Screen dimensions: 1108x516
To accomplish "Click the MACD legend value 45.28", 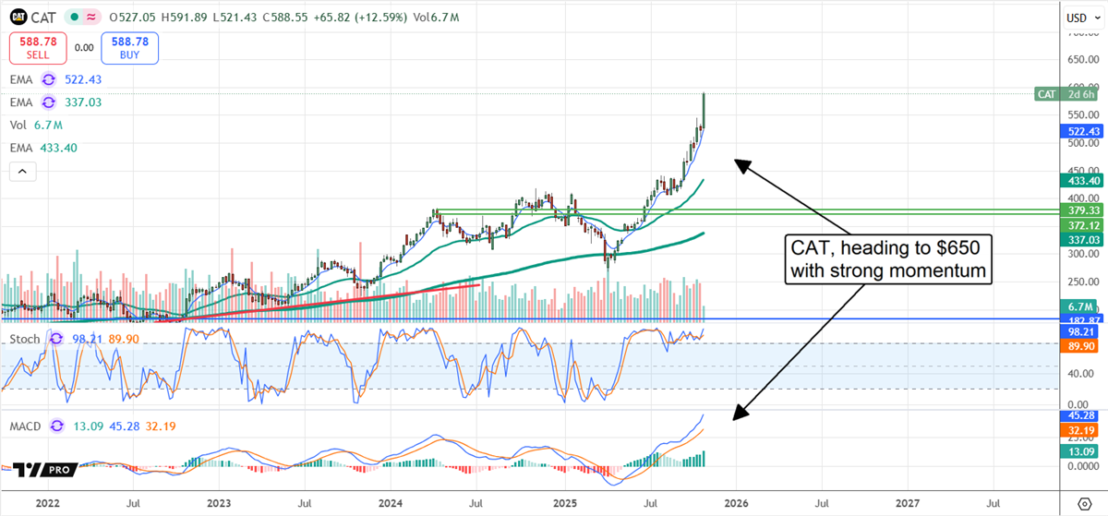I will [124, 426].
